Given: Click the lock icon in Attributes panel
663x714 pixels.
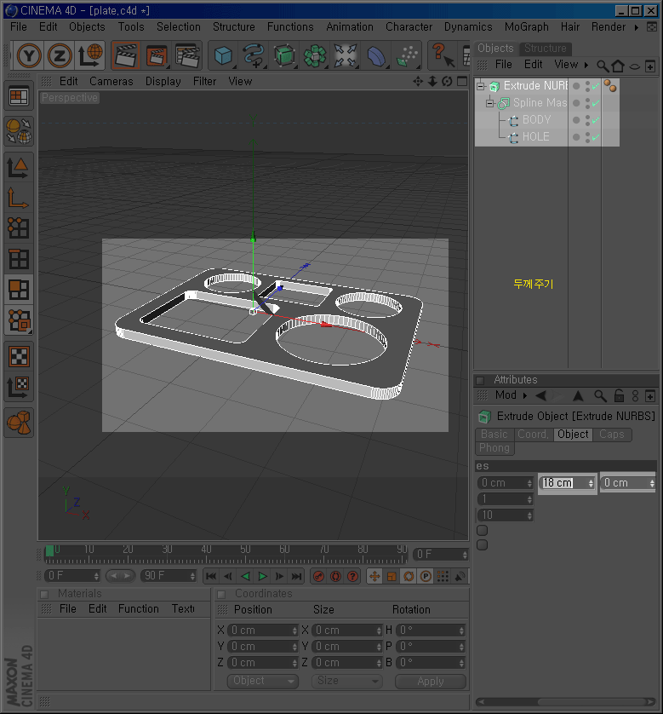Looking at the screenshot, I should (619, 395).
